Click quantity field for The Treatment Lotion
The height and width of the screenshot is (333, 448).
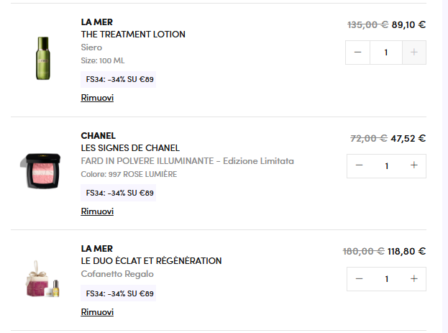(386, 53)
